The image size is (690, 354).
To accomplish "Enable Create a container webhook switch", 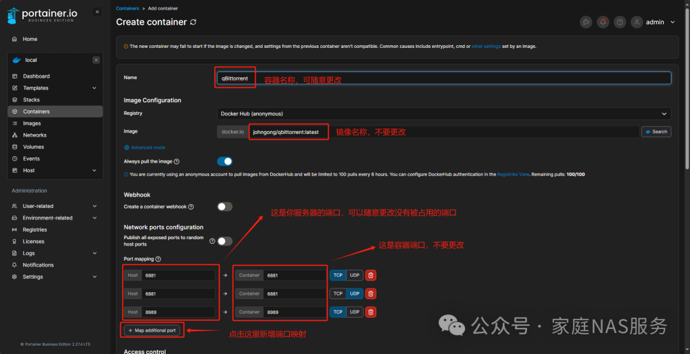I will pyautogui.click(x=225, y=207).
